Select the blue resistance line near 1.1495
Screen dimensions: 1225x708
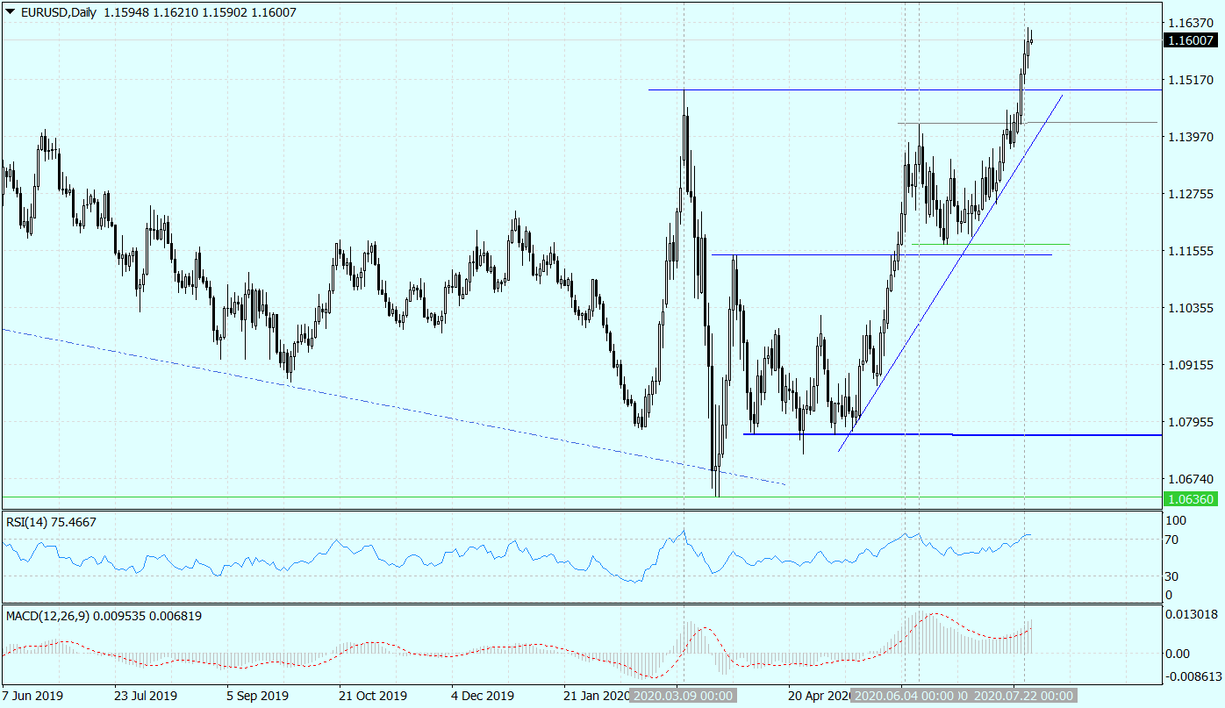point(904,89)
